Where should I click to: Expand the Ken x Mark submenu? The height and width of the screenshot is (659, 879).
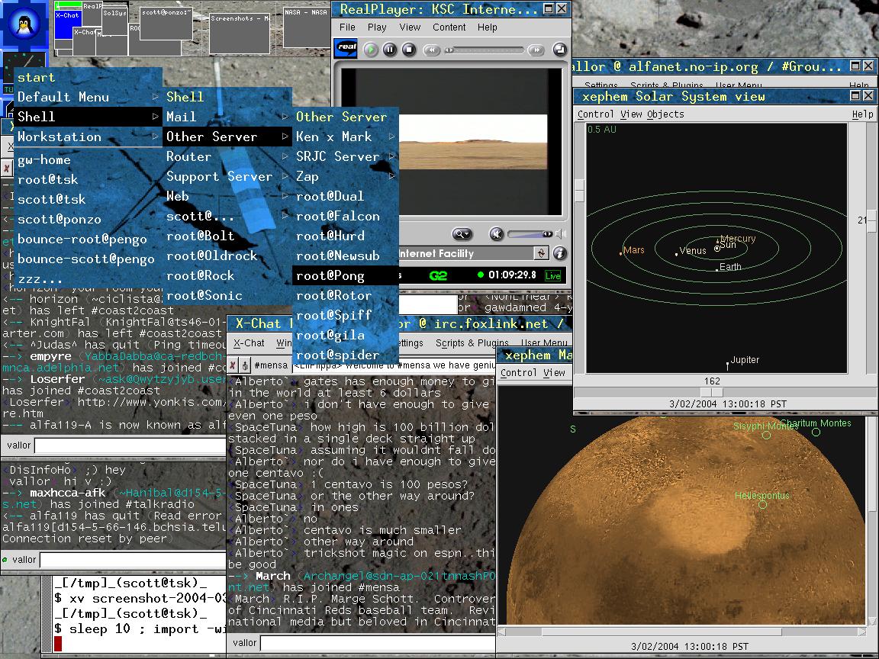(x=346, y=137)
